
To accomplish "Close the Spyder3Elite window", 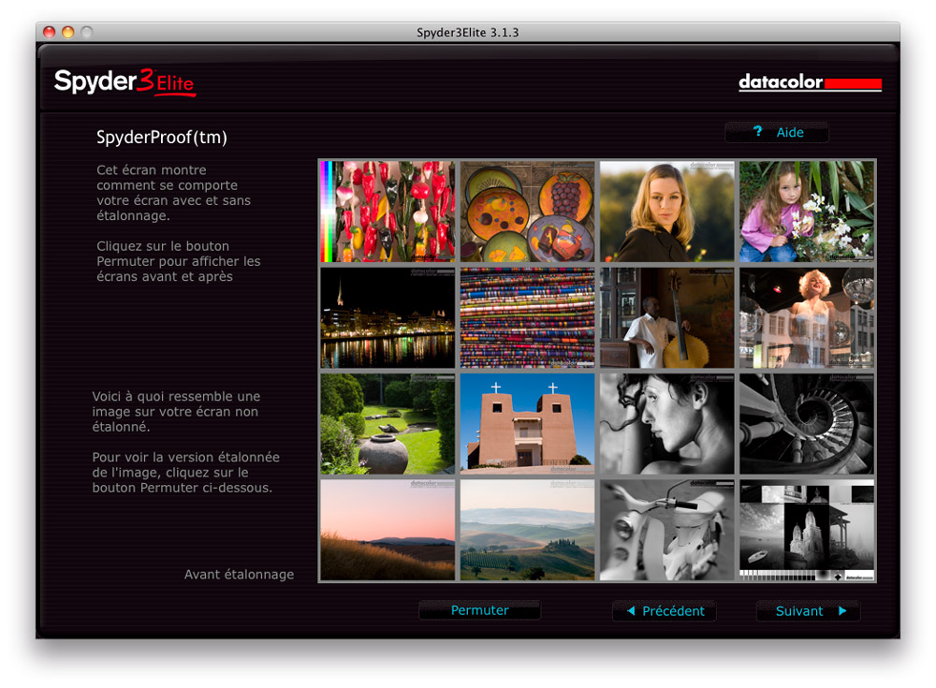I will (x=49, y=32).
